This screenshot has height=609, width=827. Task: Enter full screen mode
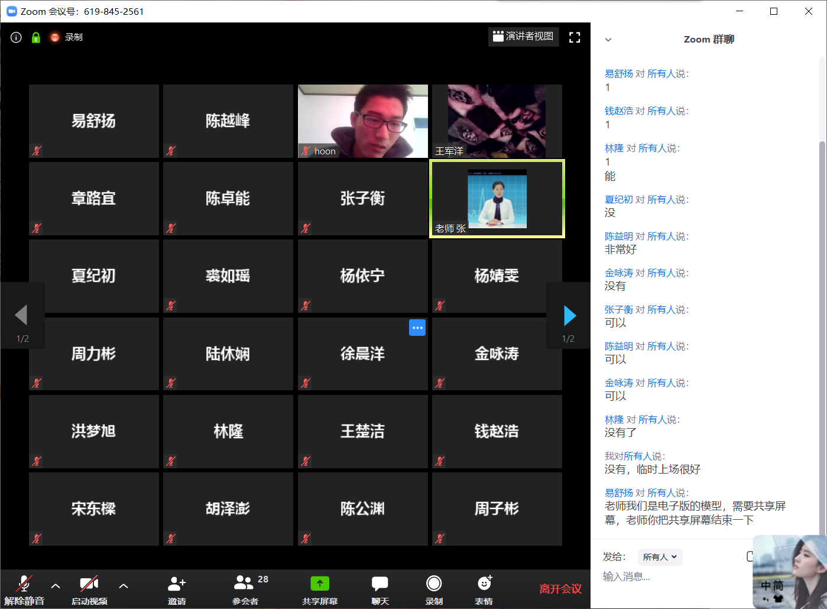tap(574, 37)
